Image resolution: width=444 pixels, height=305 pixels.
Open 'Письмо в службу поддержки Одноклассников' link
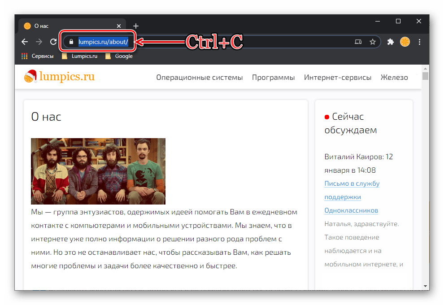(x=352, y=197)
